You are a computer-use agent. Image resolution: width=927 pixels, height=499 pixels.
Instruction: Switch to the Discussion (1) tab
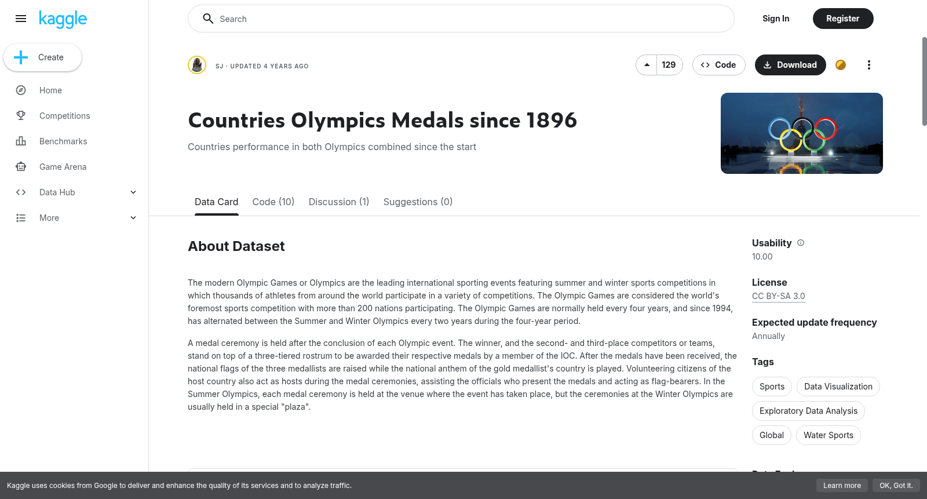coord(339,202)
